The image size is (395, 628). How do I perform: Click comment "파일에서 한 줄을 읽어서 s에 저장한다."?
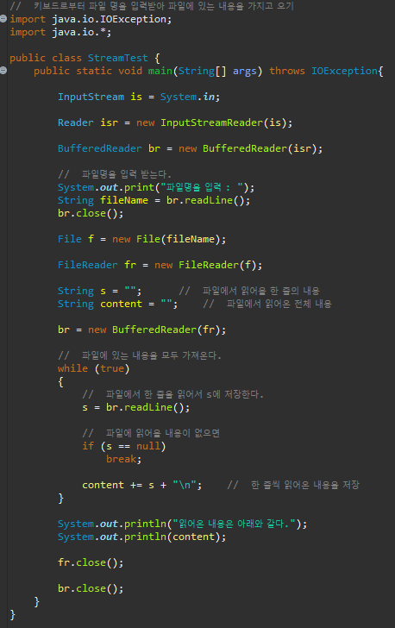click(185, 394)
